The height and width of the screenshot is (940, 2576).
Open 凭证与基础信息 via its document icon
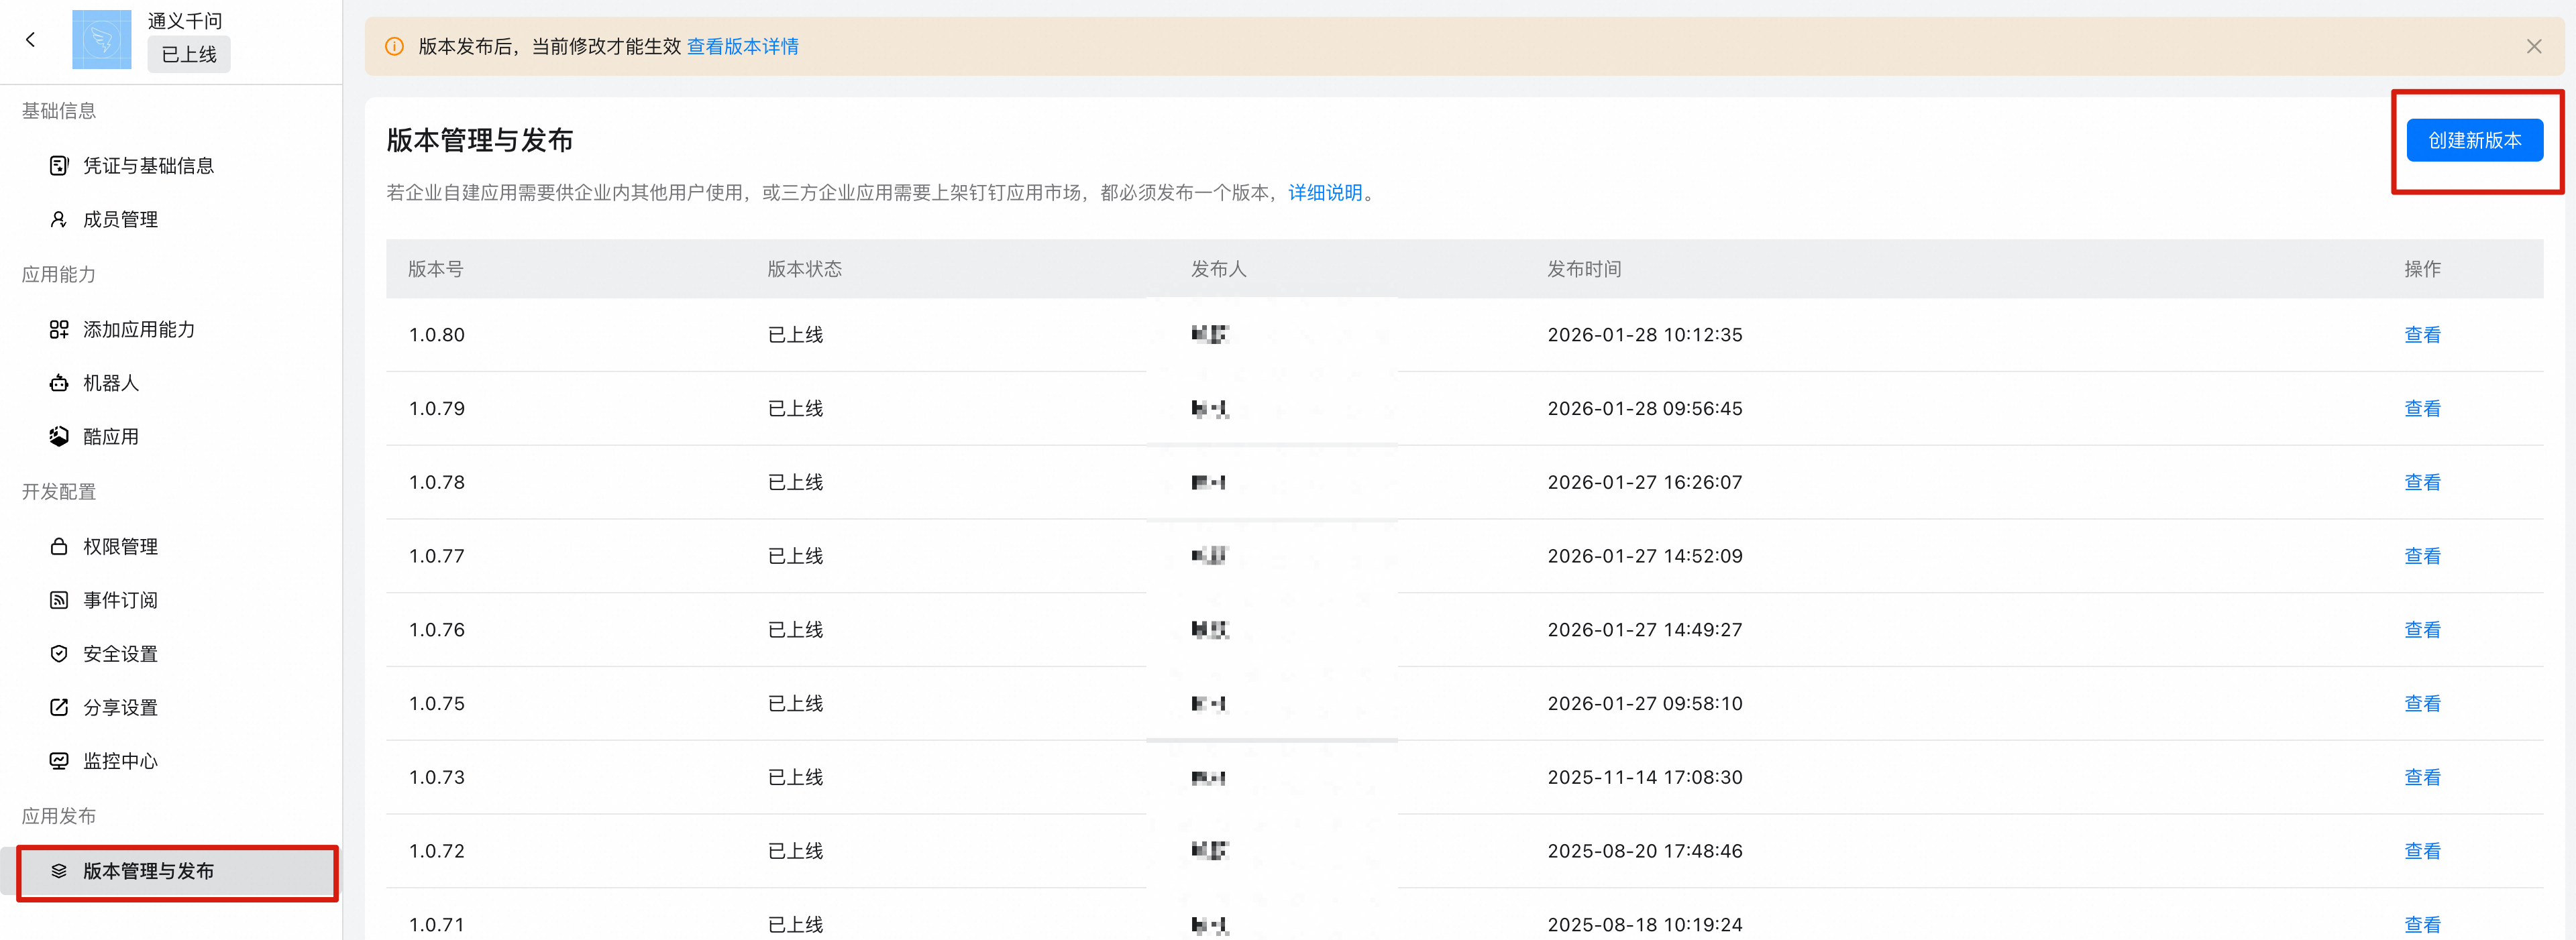coord(59,166)
